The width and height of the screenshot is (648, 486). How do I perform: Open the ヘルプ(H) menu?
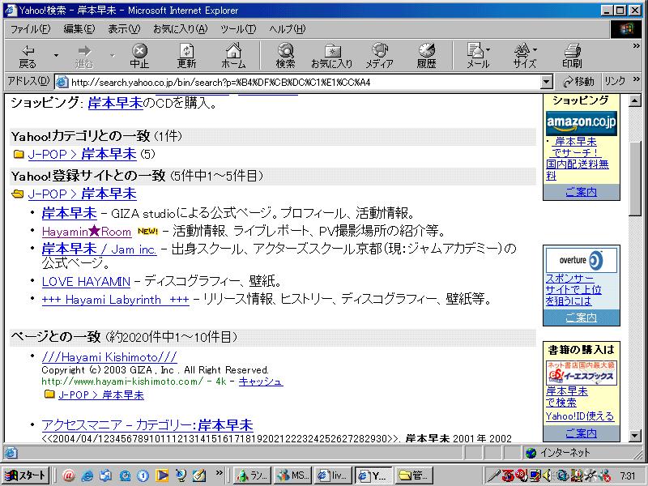coord(288,29)
